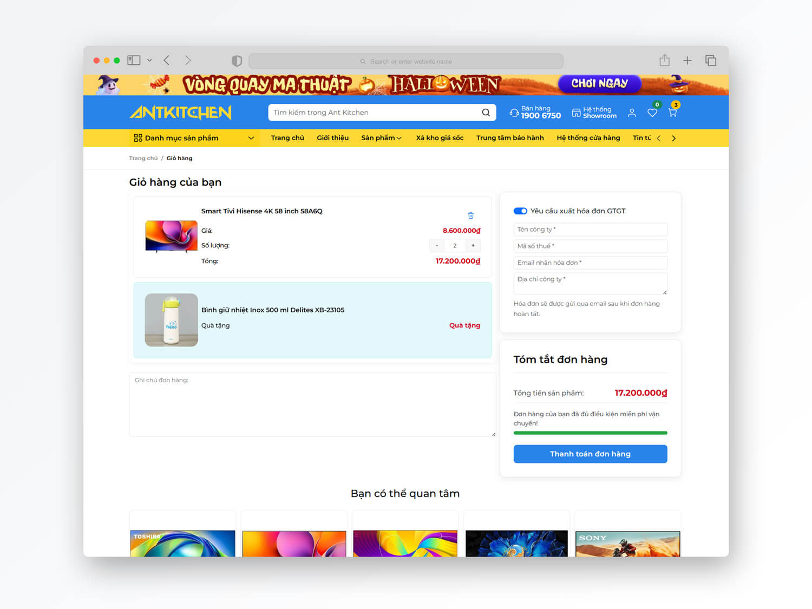
Task: Click the search magnifier icon in Ant Kitchen search
Action: point(486,113)
